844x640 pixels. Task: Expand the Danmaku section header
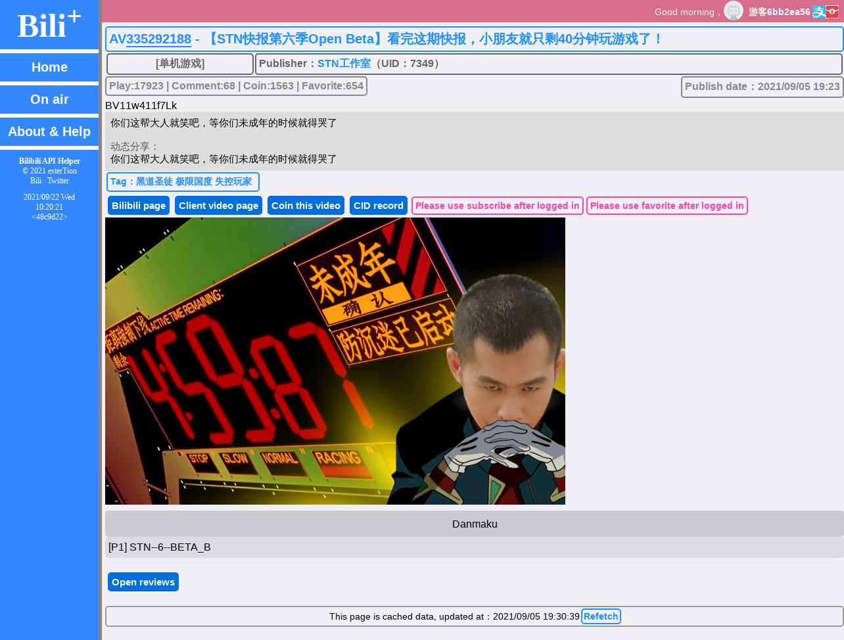click(475, 524)
